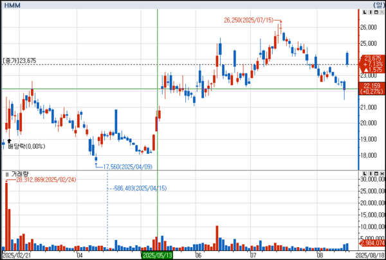Viewport: 386px width, 260px height.
Task: Click the current price tag 23,675
Action: (372, 58)
